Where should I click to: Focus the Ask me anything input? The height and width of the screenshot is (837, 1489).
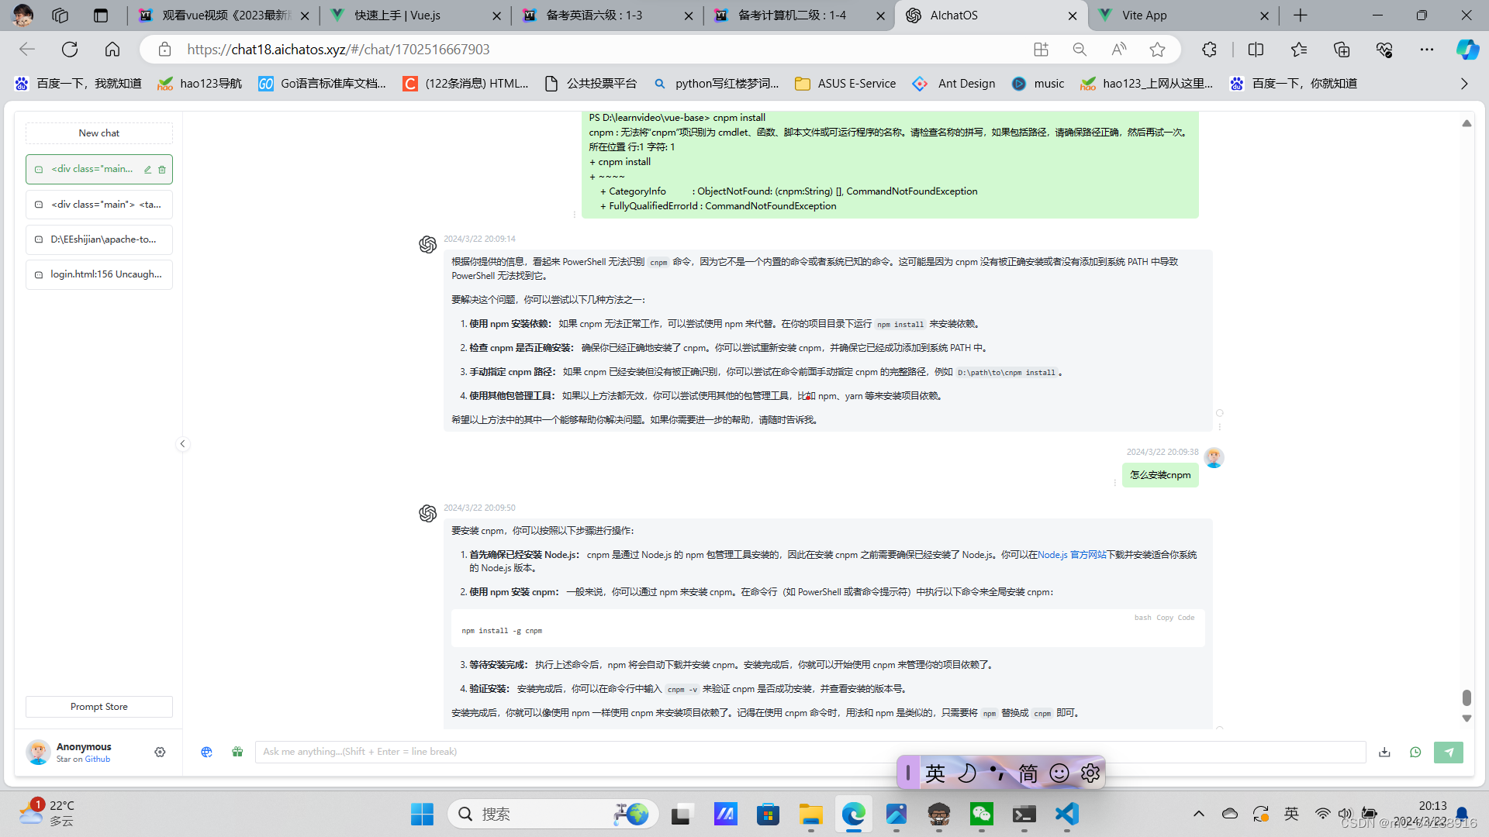click(810, 752)
